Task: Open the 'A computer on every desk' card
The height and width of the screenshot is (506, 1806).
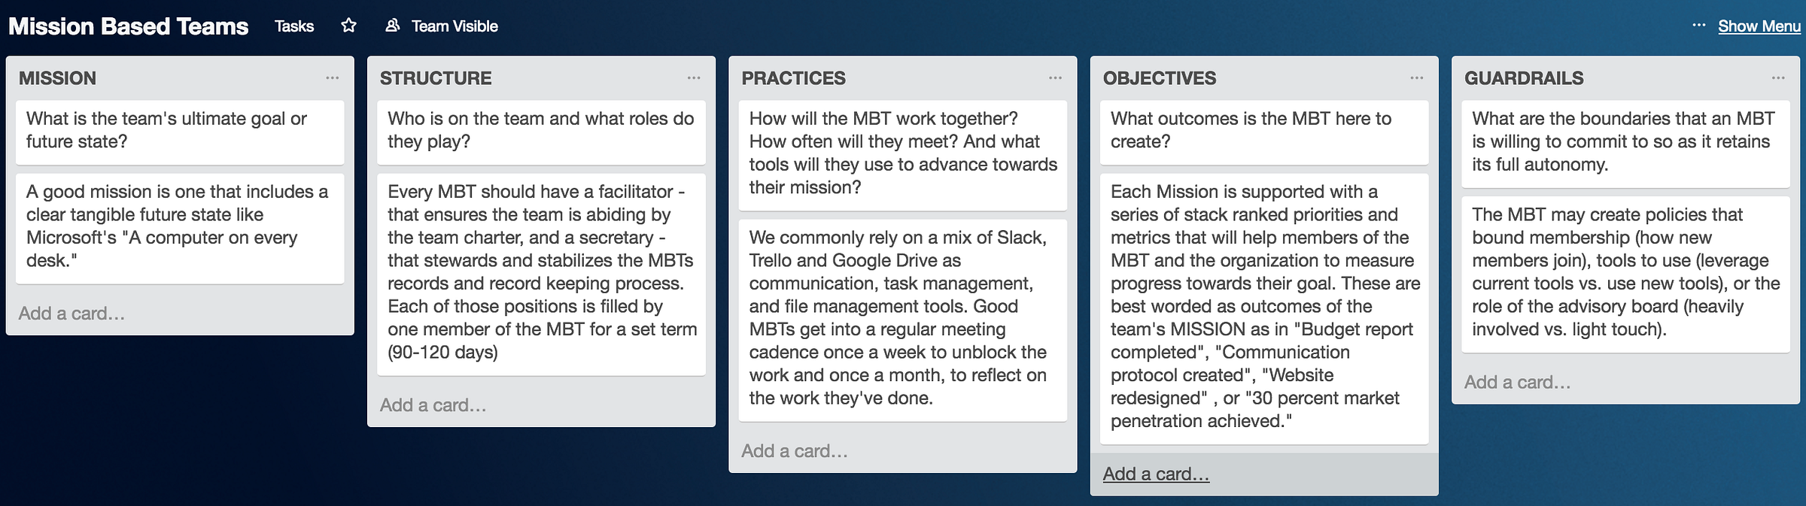Action: click(179, 226)
